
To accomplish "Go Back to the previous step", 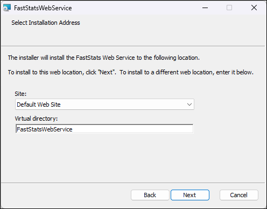I will click(150, 195).
